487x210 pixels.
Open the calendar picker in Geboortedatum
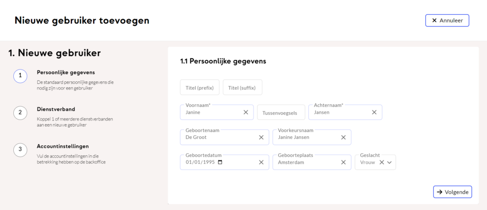click(220, 162)
